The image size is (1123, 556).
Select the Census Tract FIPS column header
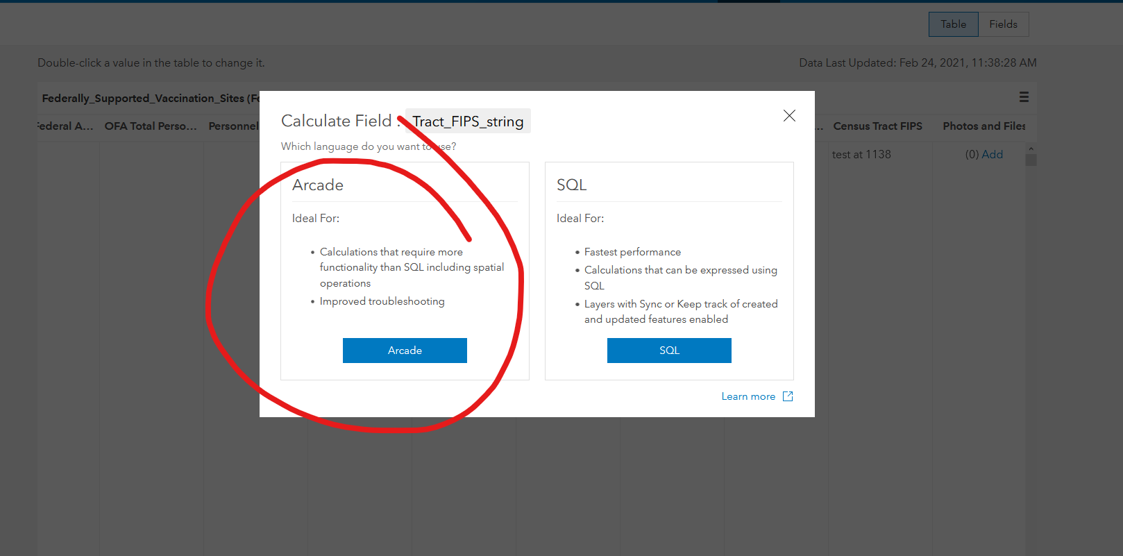[878, 126]
